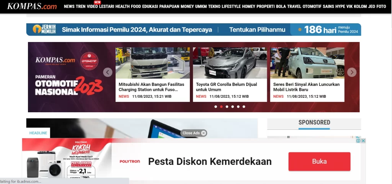Viewport: 392px width, 184px height.
Task: Open the FOOD menu item
Action: coord(136,6)
